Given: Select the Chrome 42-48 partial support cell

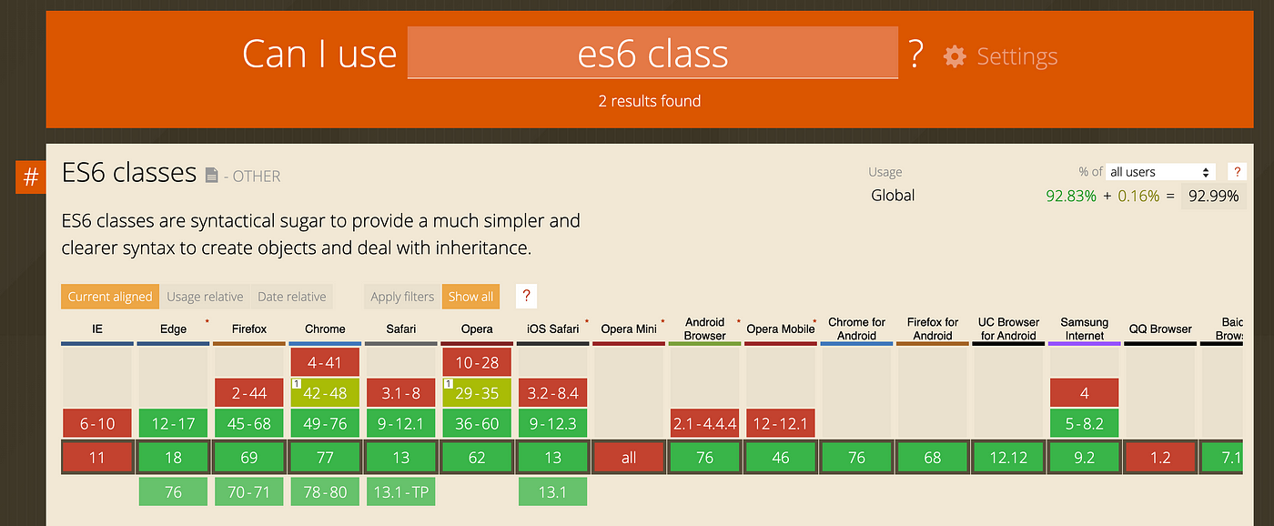Looking at the screenshot, I should pyautogui.click(x=325, y=393).
